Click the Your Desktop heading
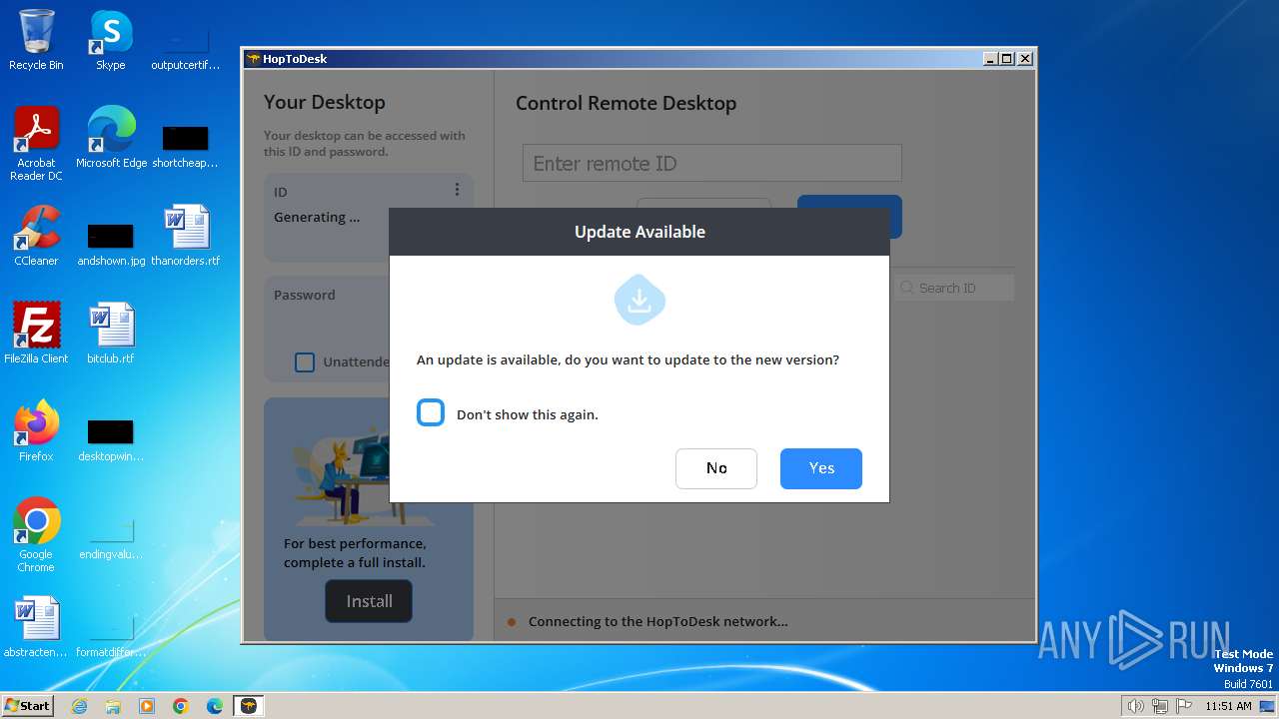 (x=324, y=102)
